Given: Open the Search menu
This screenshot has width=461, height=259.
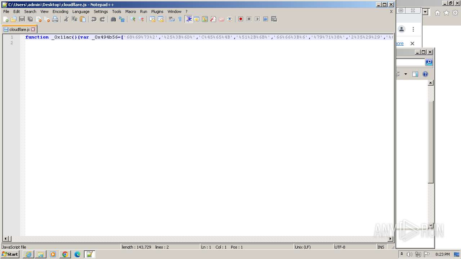Looking at the screenshot, I should [30, 12].
